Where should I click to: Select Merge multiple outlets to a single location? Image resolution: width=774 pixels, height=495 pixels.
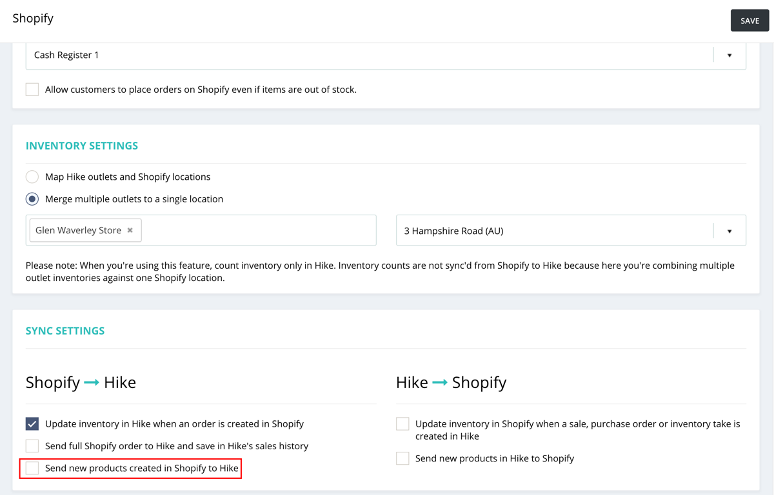(32, 199)
